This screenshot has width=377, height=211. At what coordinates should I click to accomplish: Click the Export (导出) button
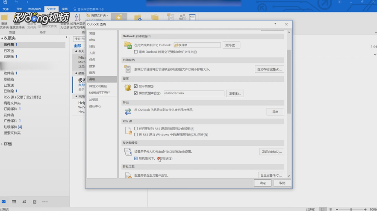(x=275, y=112)
